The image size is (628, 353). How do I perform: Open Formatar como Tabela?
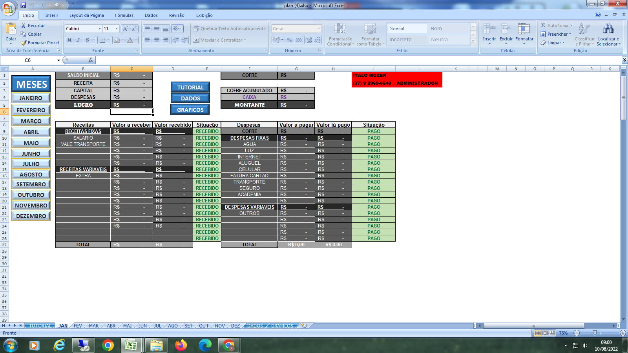pyautogui.click(x=370, y=35)
